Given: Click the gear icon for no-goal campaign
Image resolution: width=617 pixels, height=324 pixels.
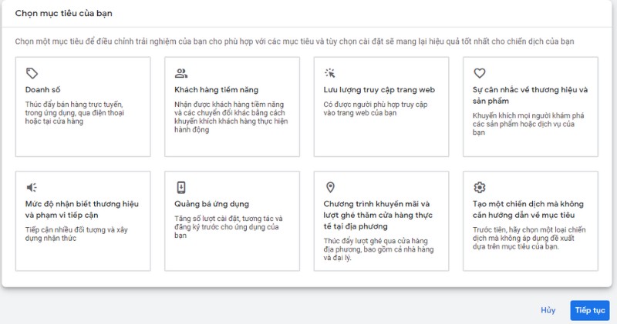Looking at the screenshot, I should click(480, 187).
